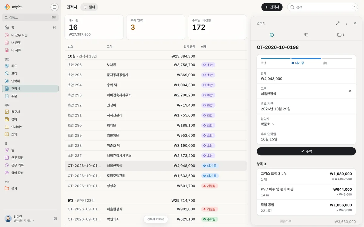Open the 수락됨, 미전환 summary card
Viewport: 364px width, 227px height.
(x=217, y=27)
